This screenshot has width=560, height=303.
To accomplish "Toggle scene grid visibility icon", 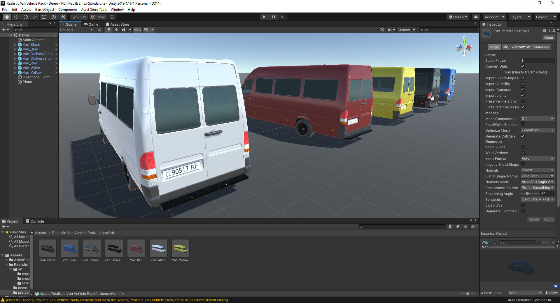I will coord(146,30).
